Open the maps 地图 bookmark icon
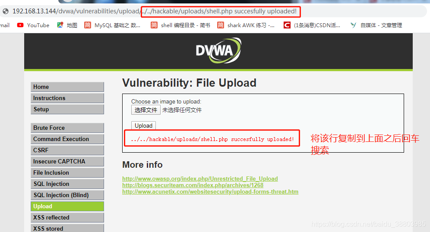This screenshot has width=430, height=232. [60, 25]
